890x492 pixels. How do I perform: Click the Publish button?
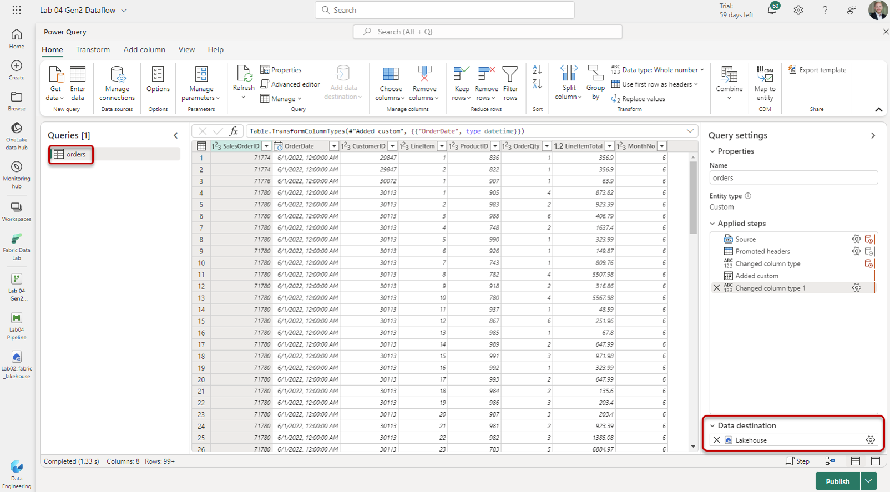837,481
